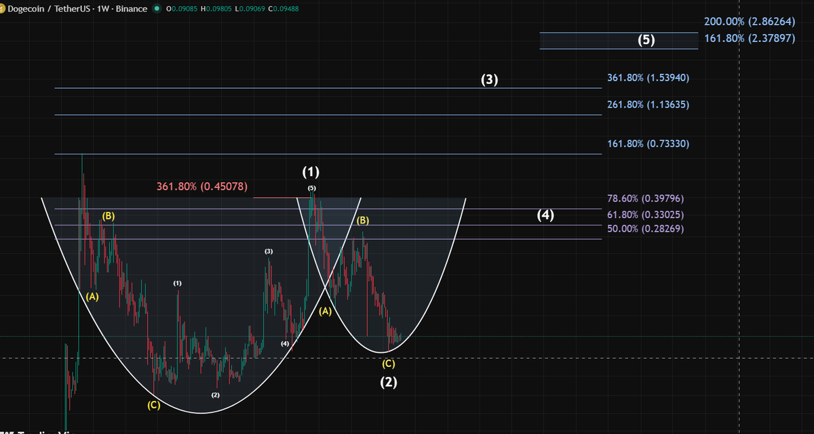Viewport: 814px width, 434px height.
Task: Select the 161.80% (2.37897) Fibonacci label
Action: tap(750, 38)
